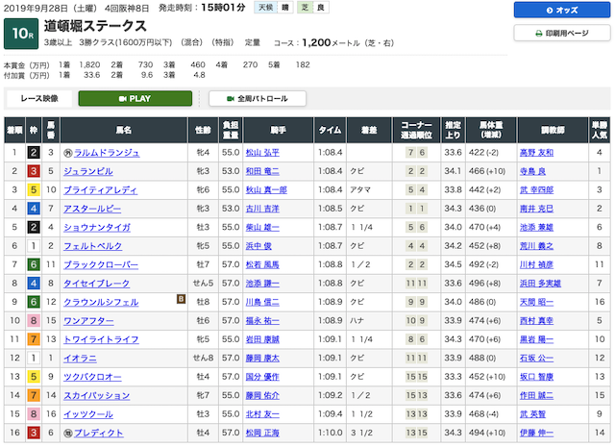Open jockey 秋山 真一郎's profile link
615x447 pixels.
pos(266,190)
